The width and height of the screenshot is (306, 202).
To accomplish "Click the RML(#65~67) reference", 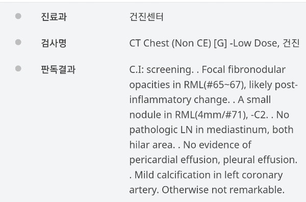I will click(x=215, y=85).
